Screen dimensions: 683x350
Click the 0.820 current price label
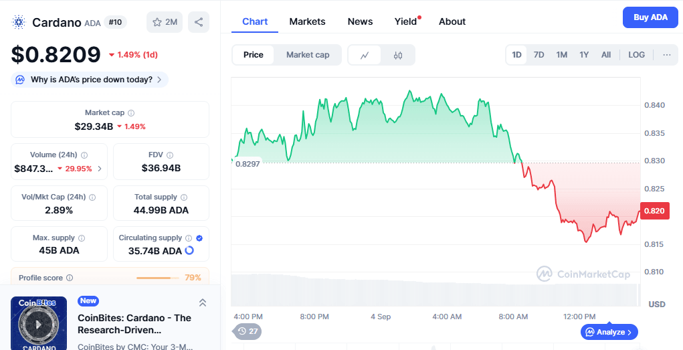point(655,211)
